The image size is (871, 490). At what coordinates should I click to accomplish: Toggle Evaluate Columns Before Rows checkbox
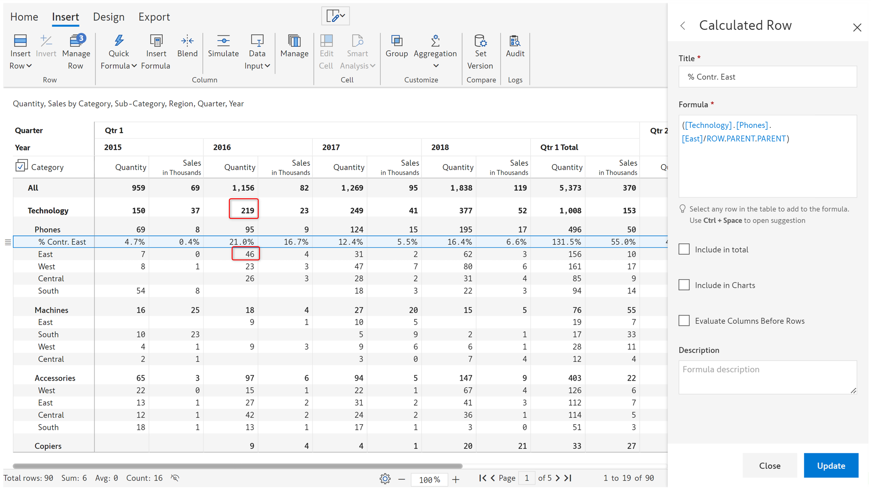pos(684,320)
